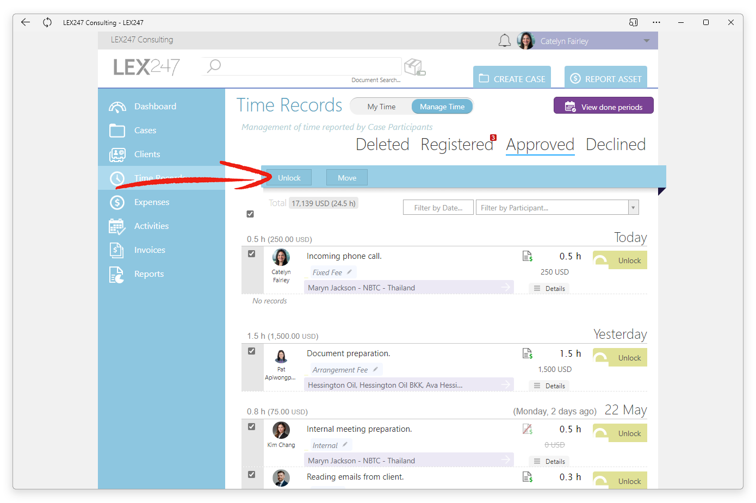Open Reports in the sidebar
This screenshot has width=756, height=503.
click(162, 274)
